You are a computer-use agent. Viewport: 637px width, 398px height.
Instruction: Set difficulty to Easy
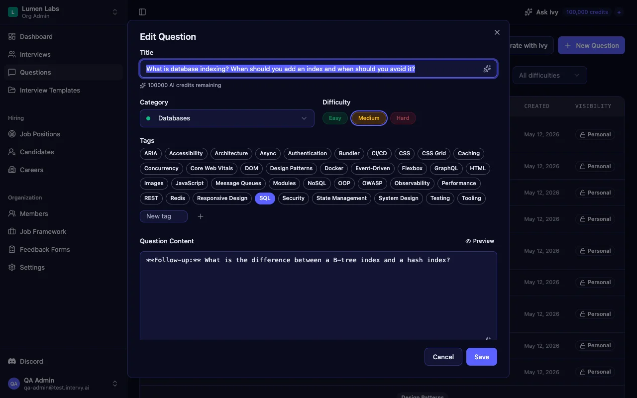click(335, 118)
